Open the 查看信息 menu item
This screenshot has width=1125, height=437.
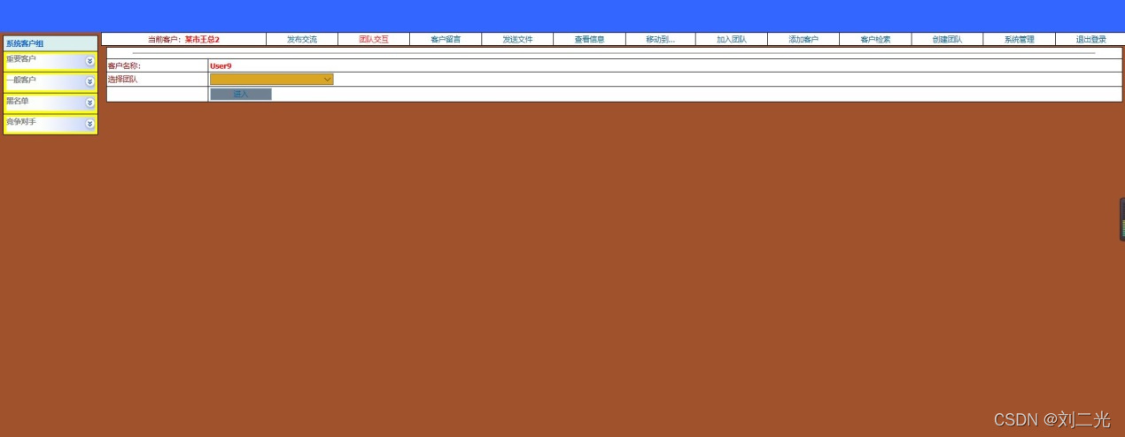pos(589,40)
